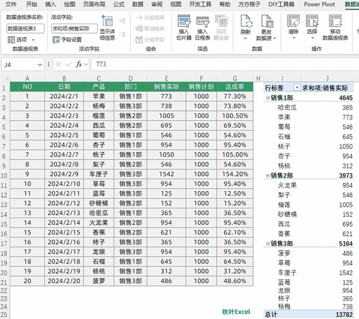Switch to the 插入 ribbon tab
The image size is (359, 319).
tap(50, 4)
